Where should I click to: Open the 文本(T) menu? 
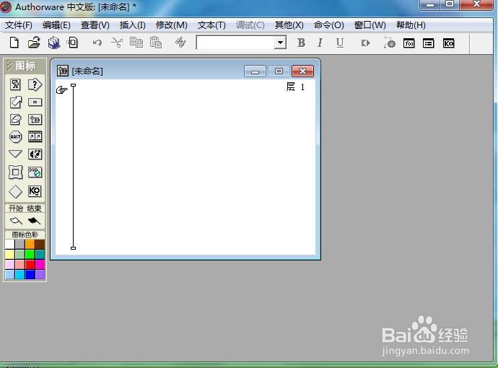point(211,25)
